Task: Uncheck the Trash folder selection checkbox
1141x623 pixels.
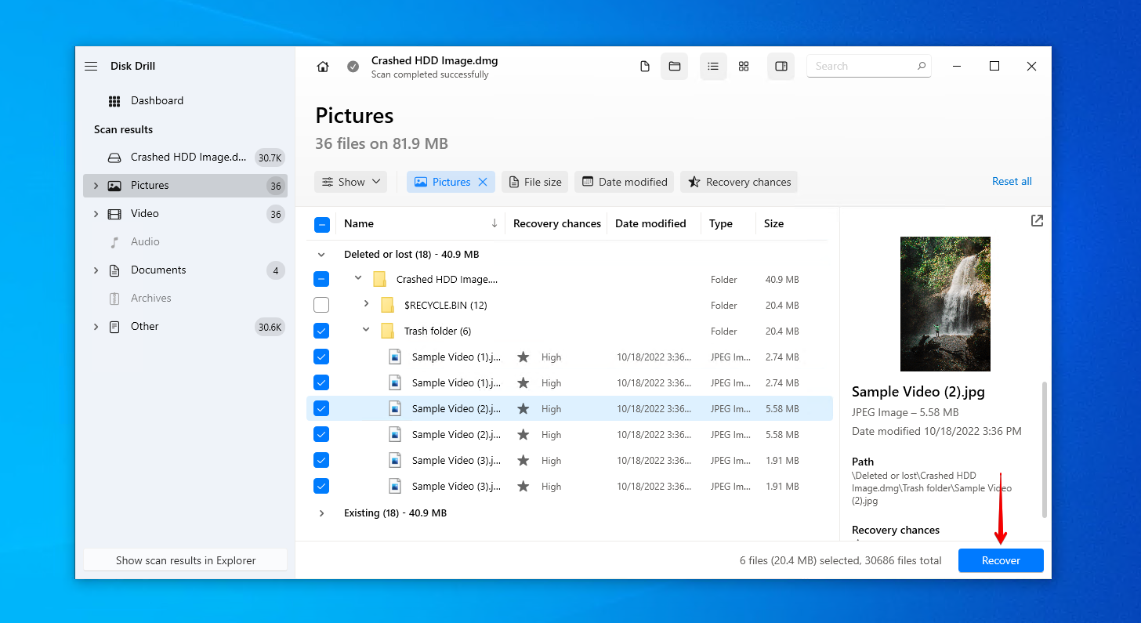Action: pyautogui.click(x=321, y=330)
